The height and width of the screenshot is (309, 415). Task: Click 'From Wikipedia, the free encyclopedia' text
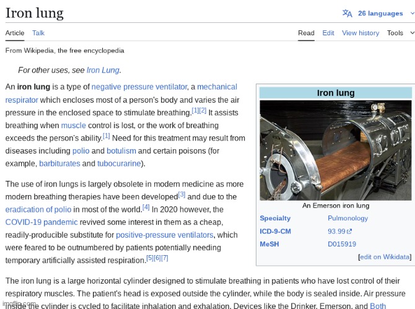tap(64, 51)
